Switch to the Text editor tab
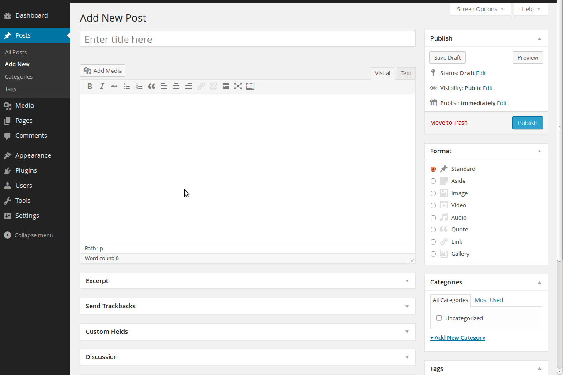 pyautogui.click(x=405, y=73)
